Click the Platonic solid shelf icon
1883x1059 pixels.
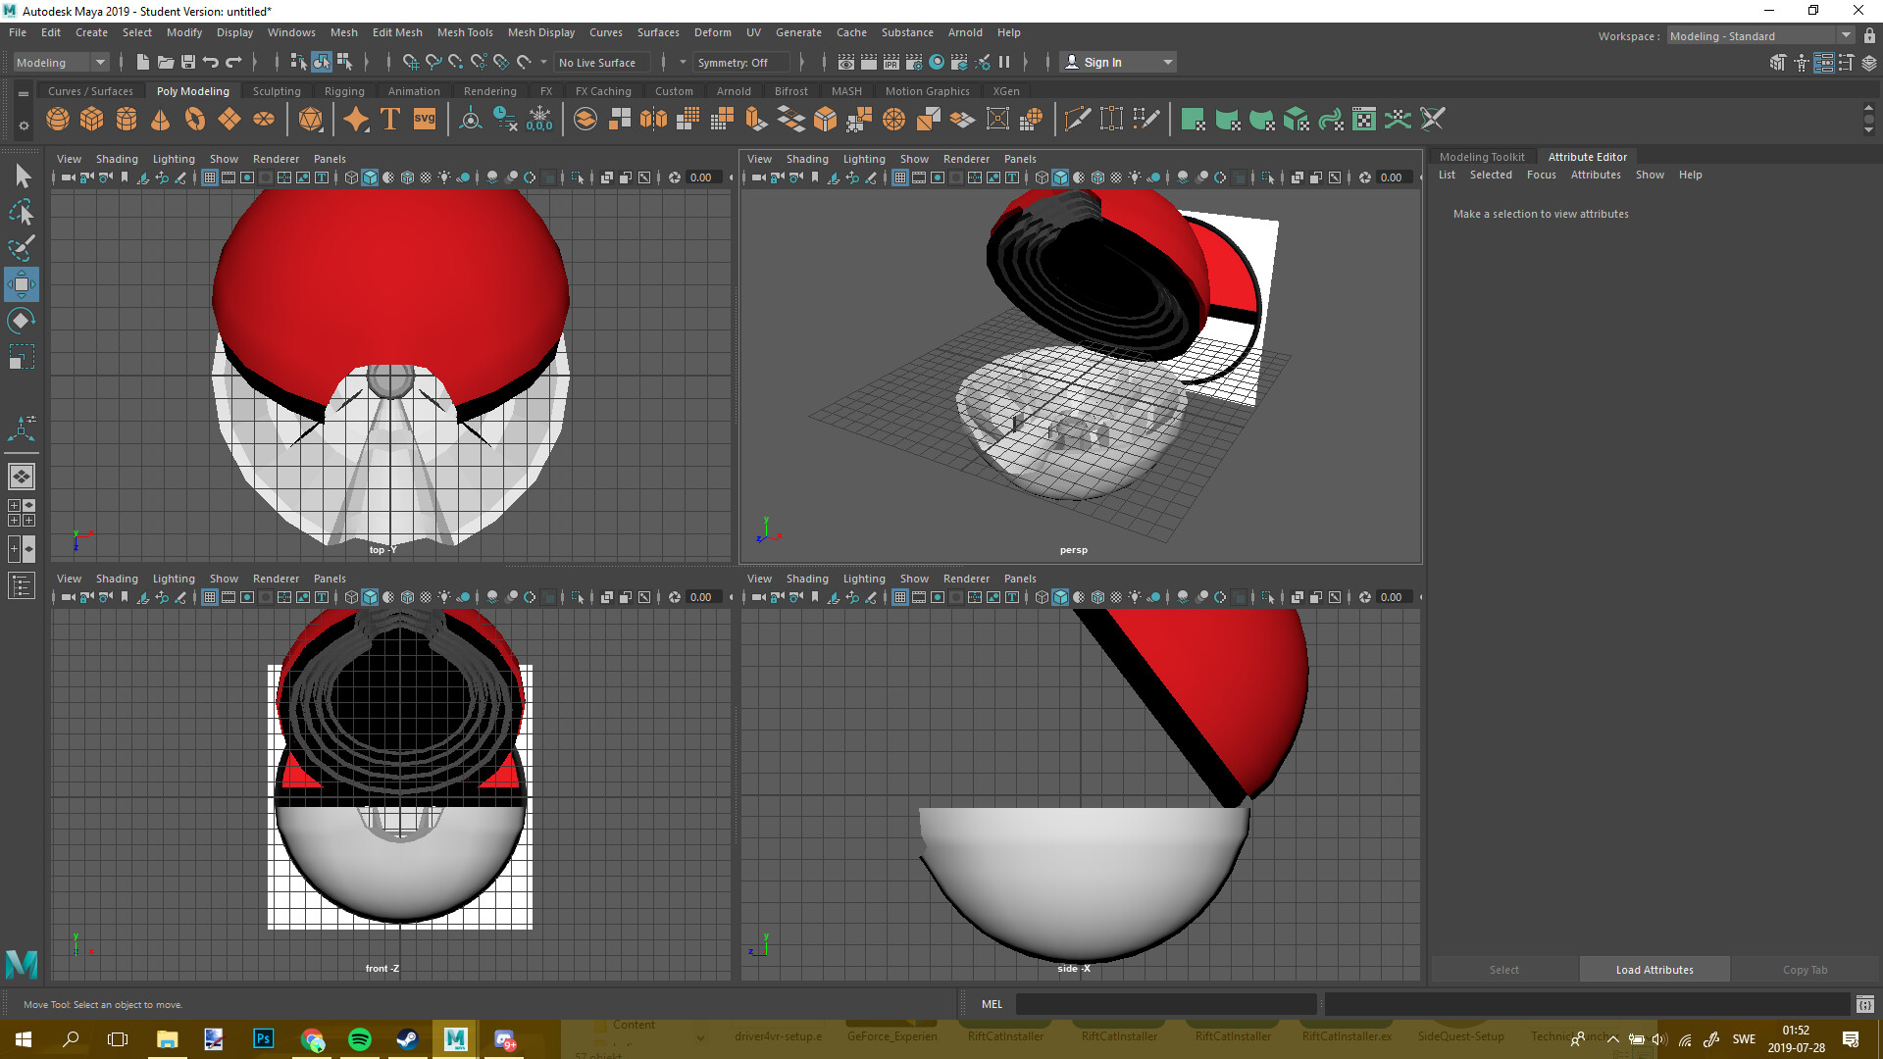pos(311,120)
